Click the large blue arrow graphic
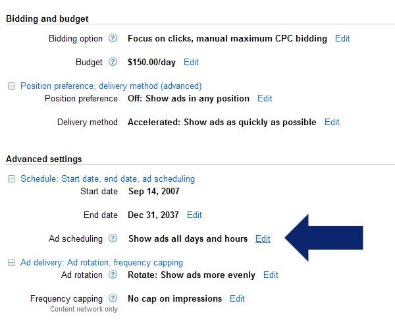The height and width of the screenshot is (328, 395). point(324,238)
